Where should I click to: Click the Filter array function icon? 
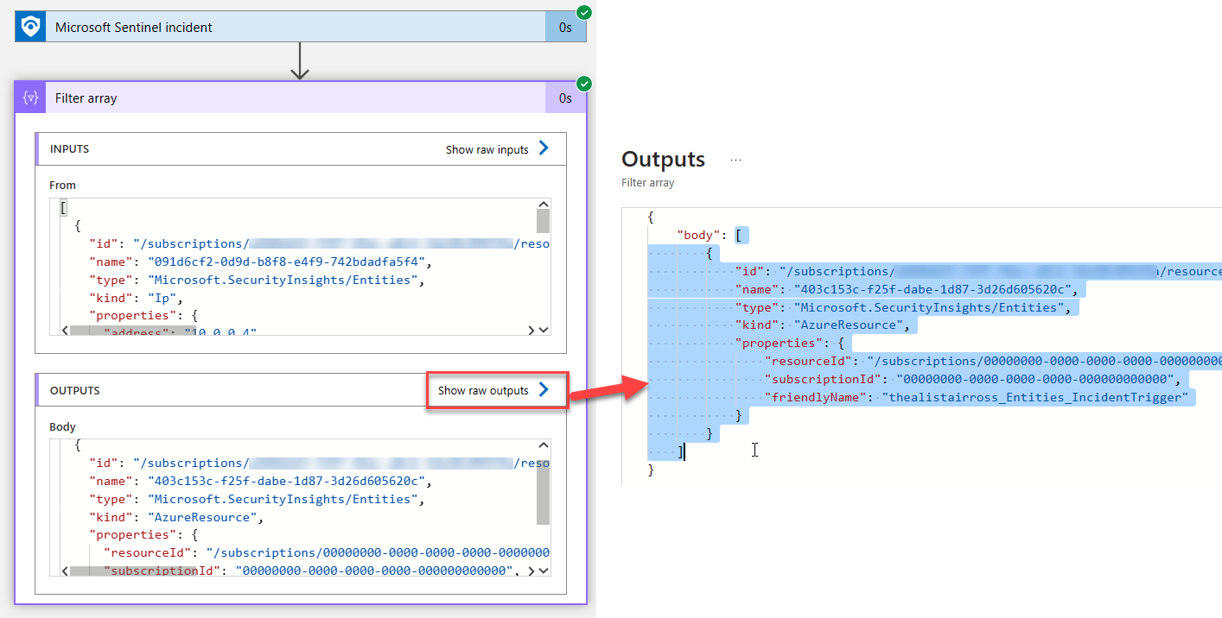(29, 98)
